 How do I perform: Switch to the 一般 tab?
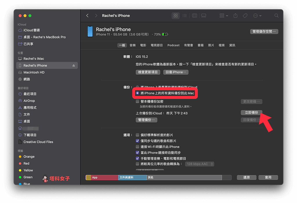point(122,45)
